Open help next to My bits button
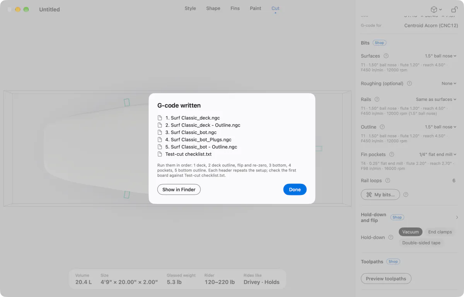This screenshot has width=464, height=297. click(x=406, y=195)
